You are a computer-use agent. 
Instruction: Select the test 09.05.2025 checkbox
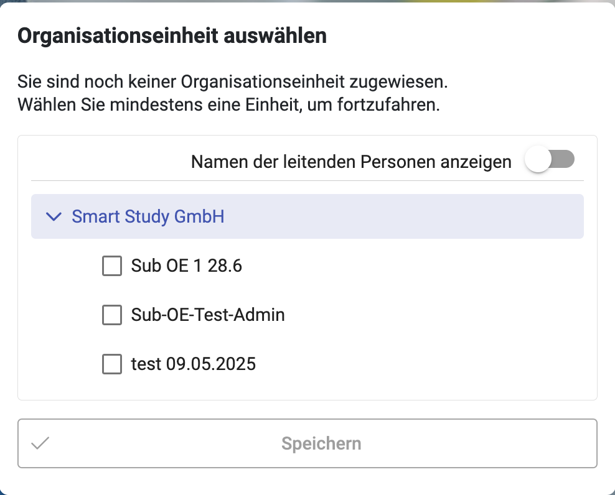(x=111, y=364)
